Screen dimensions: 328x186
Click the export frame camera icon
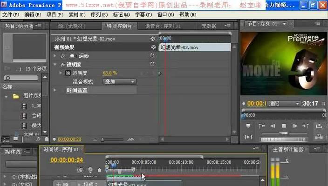tap(319, 137)
